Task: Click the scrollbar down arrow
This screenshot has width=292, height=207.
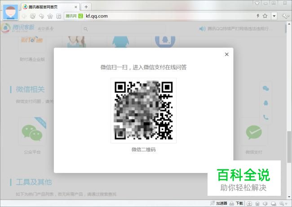Action: [x=289, y=197]
